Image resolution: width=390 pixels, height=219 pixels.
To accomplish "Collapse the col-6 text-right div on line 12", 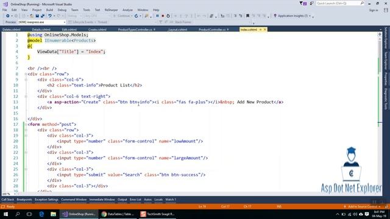I will click(26, 96).
